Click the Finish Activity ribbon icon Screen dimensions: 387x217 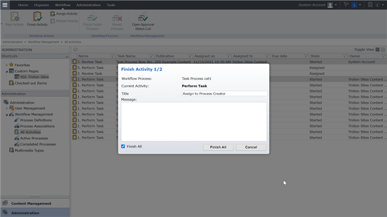point(37,17)
